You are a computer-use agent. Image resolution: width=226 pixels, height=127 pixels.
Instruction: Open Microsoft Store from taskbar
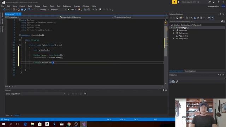[x=40, y=124]
